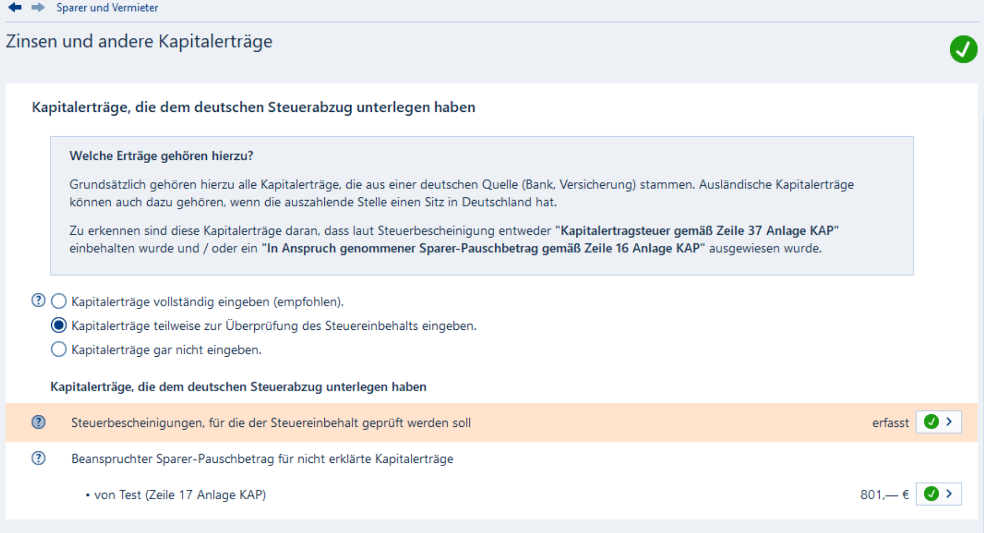Click the 'erfasst' status label

890,423
